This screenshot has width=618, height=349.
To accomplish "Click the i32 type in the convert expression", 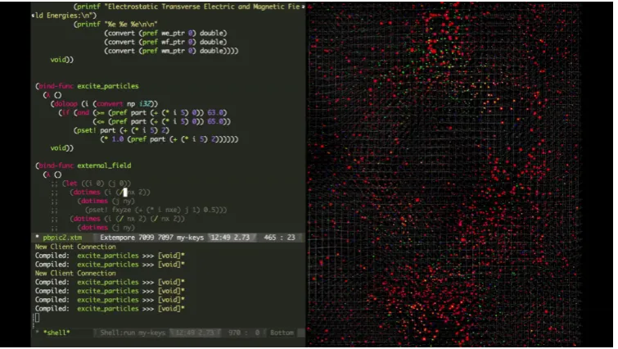I will click(145, 104).
